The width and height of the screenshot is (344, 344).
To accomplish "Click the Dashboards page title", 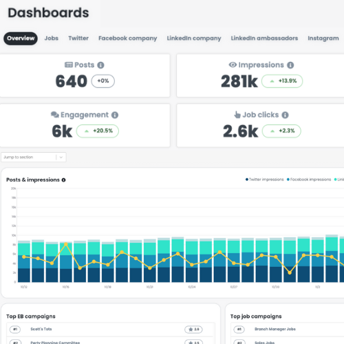I will coord(48,12).
